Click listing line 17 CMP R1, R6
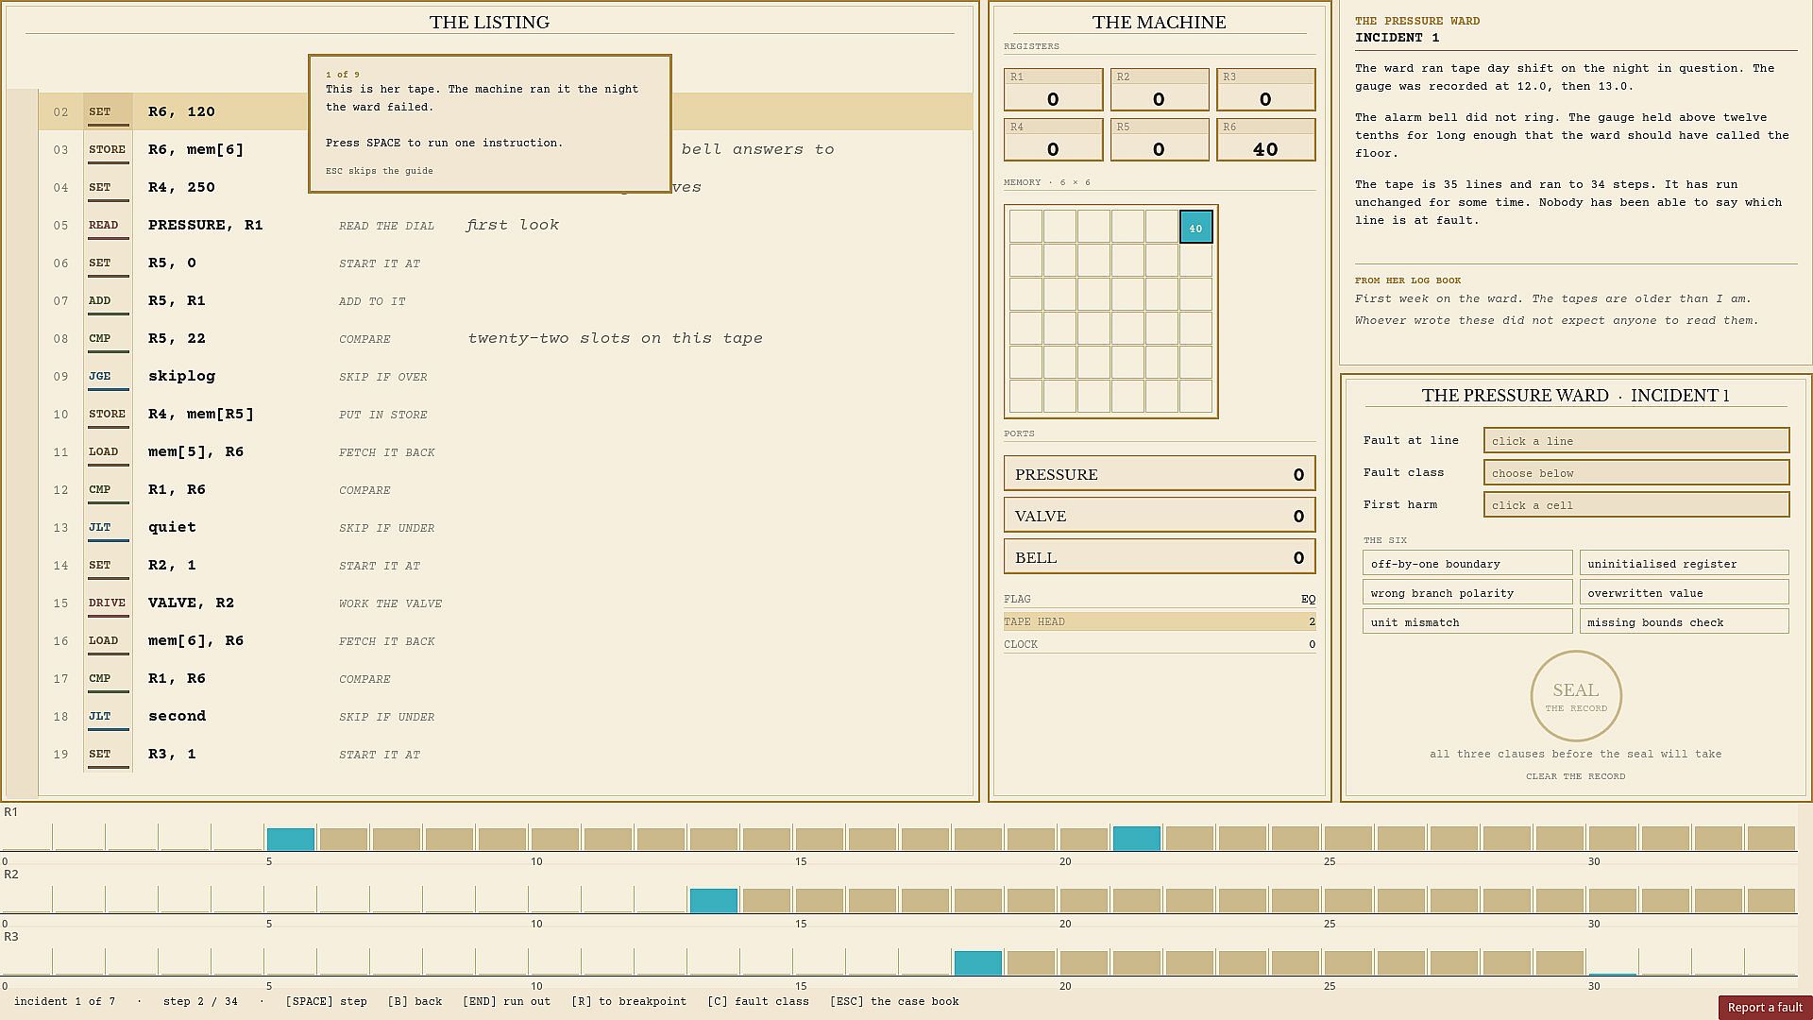The height and width of the screenshot is (1020, 1813). (505, 678)
